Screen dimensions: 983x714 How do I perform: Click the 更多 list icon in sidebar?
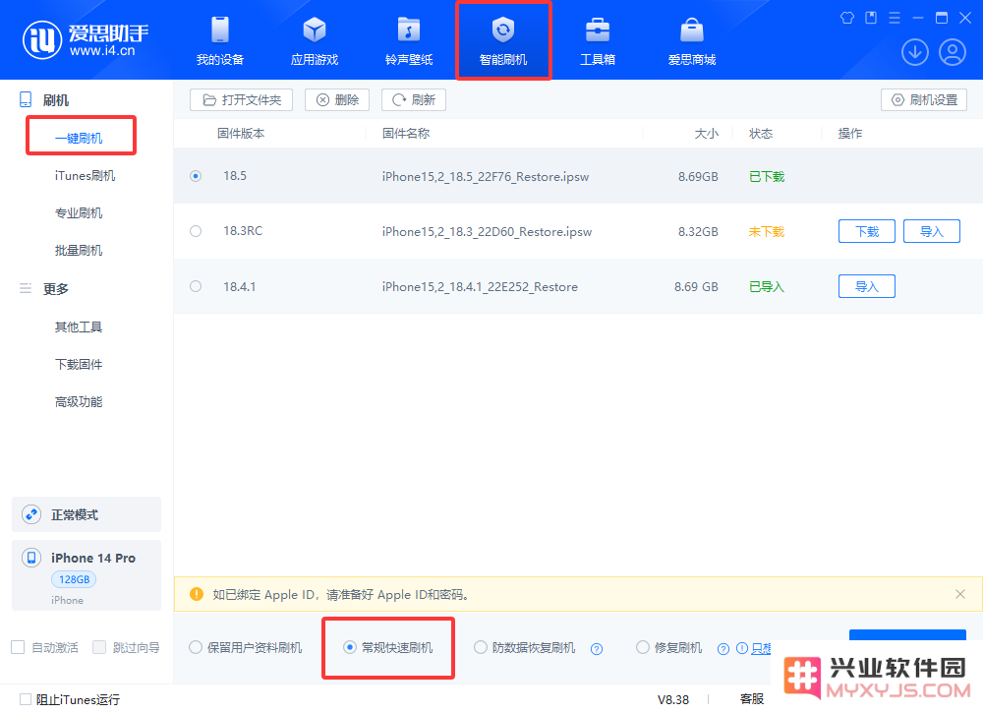pos(26,288)
